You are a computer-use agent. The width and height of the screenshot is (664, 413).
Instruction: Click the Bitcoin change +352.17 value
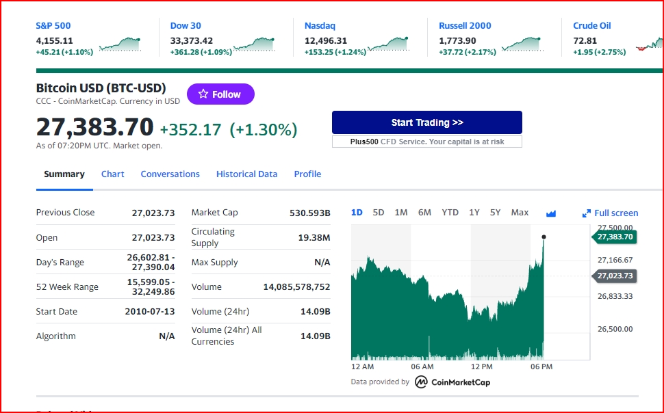click(x=190, y=129)
